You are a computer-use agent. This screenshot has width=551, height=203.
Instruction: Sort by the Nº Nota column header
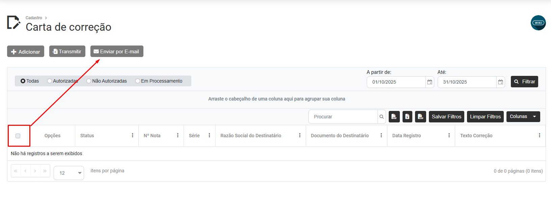pyautogui.click(x=152, y=136)
